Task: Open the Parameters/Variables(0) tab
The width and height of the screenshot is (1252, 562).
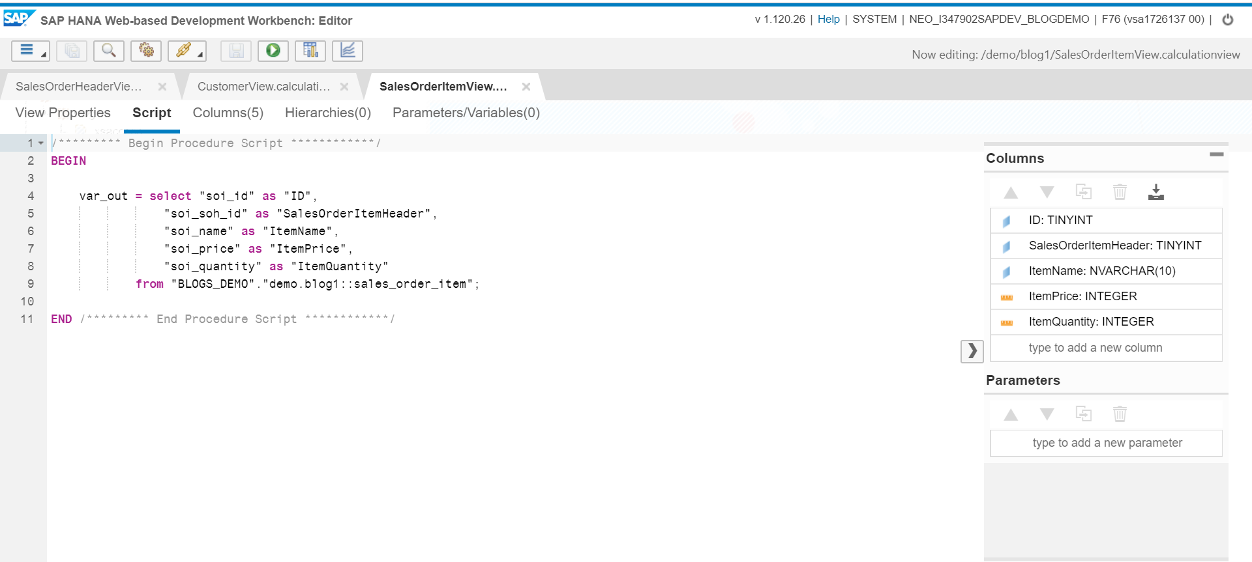Action: (x=466, y=113)
